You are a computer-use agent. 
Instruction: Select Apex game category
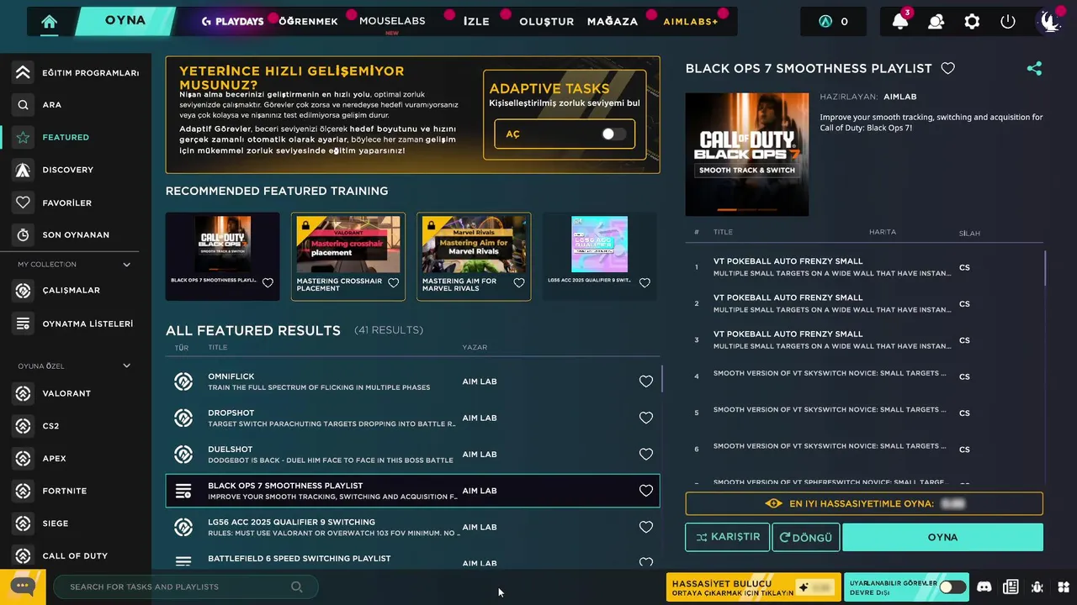76,459
